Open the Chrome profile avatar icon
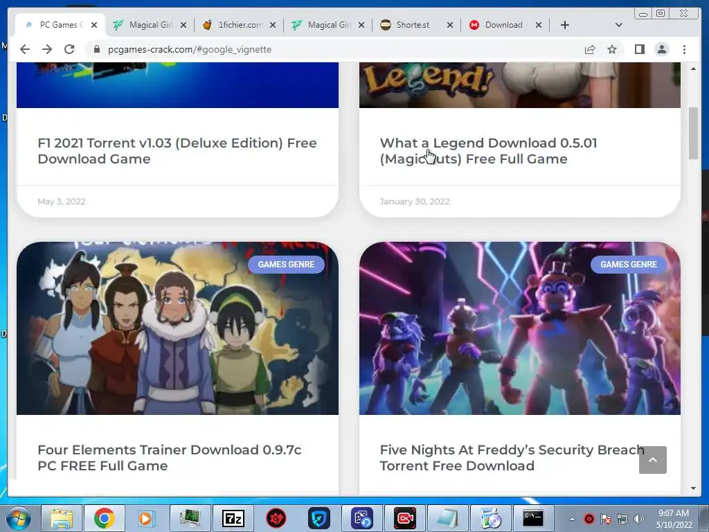The image size is (709, 532). click(x=661, y=49)
